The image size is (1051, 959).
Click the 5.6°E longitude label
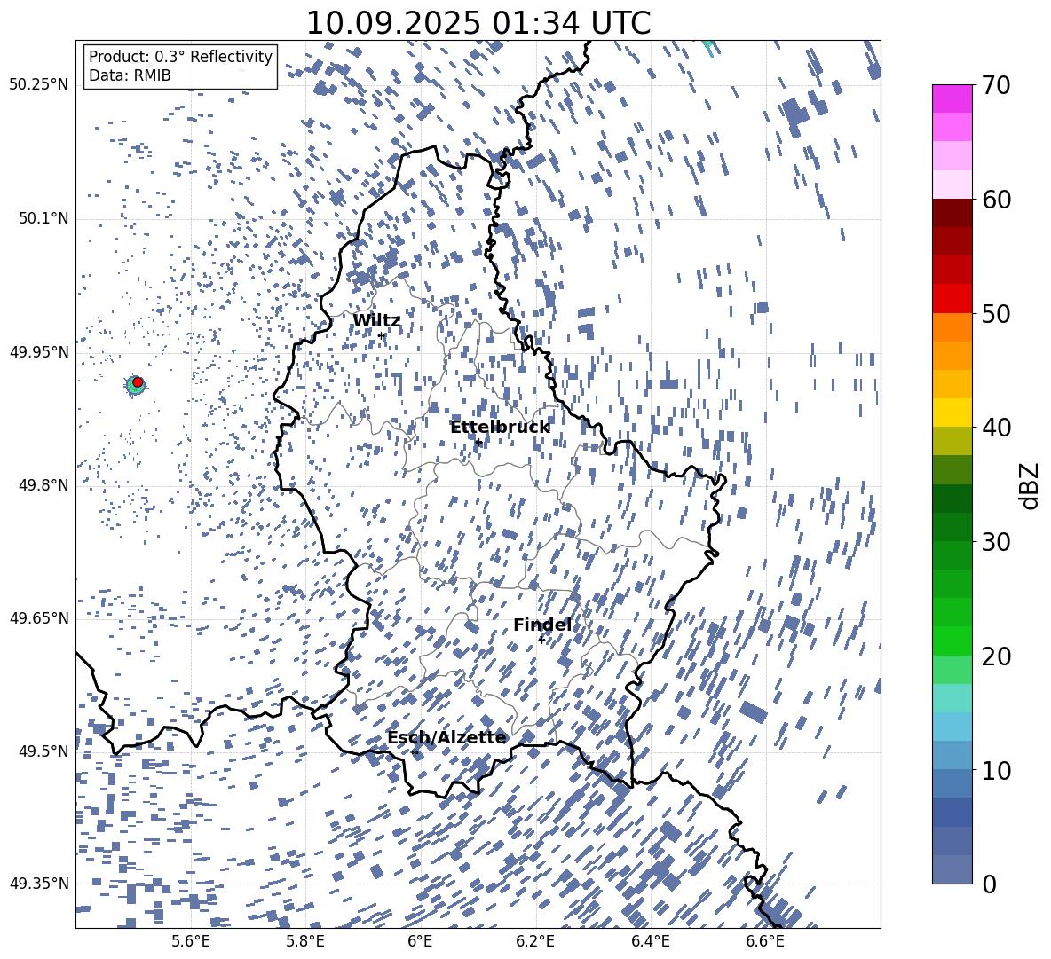coord(191,941)
